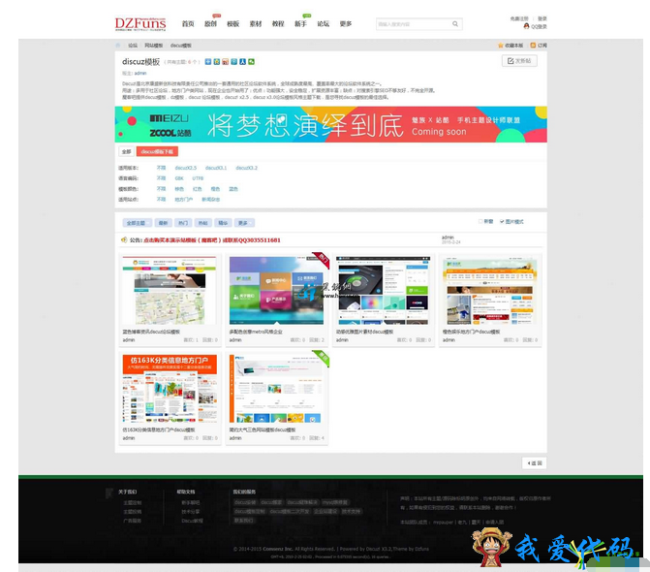Click the 免费注册 link
The image size is (650, 572).
519,18
